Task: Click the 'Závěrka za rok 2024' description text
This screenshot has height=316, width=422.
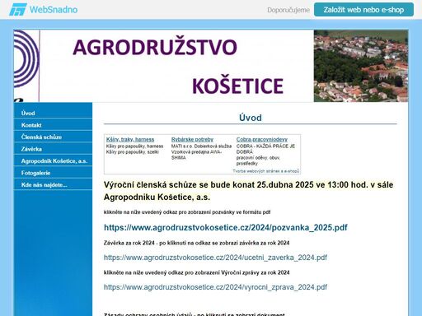Action: 196,243
